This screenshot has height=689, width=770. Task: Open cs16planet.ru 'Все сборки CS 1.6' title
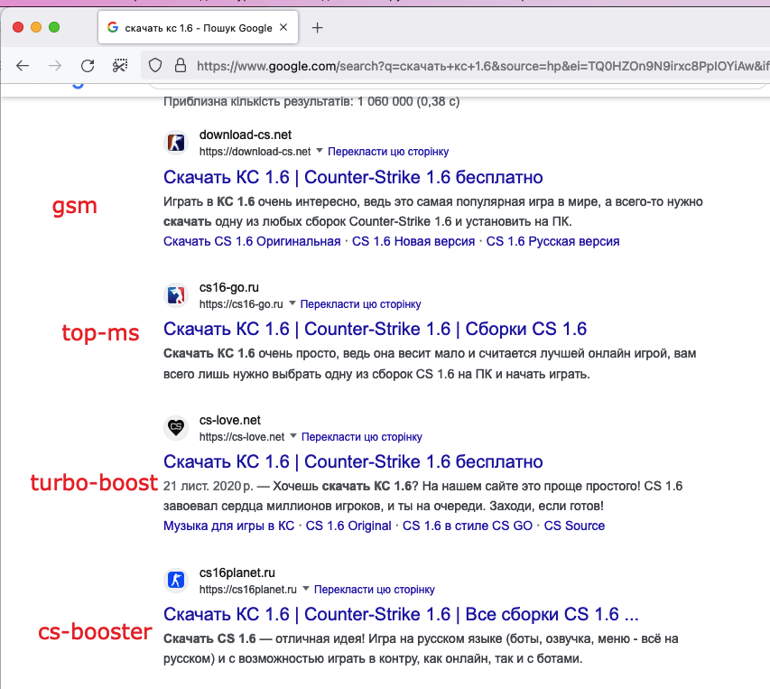click(401, 614)
